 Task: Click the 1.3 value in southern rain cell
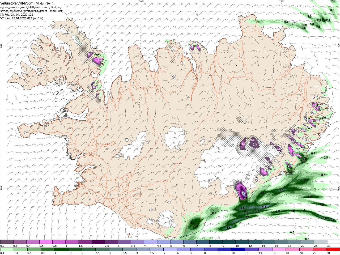193,223
